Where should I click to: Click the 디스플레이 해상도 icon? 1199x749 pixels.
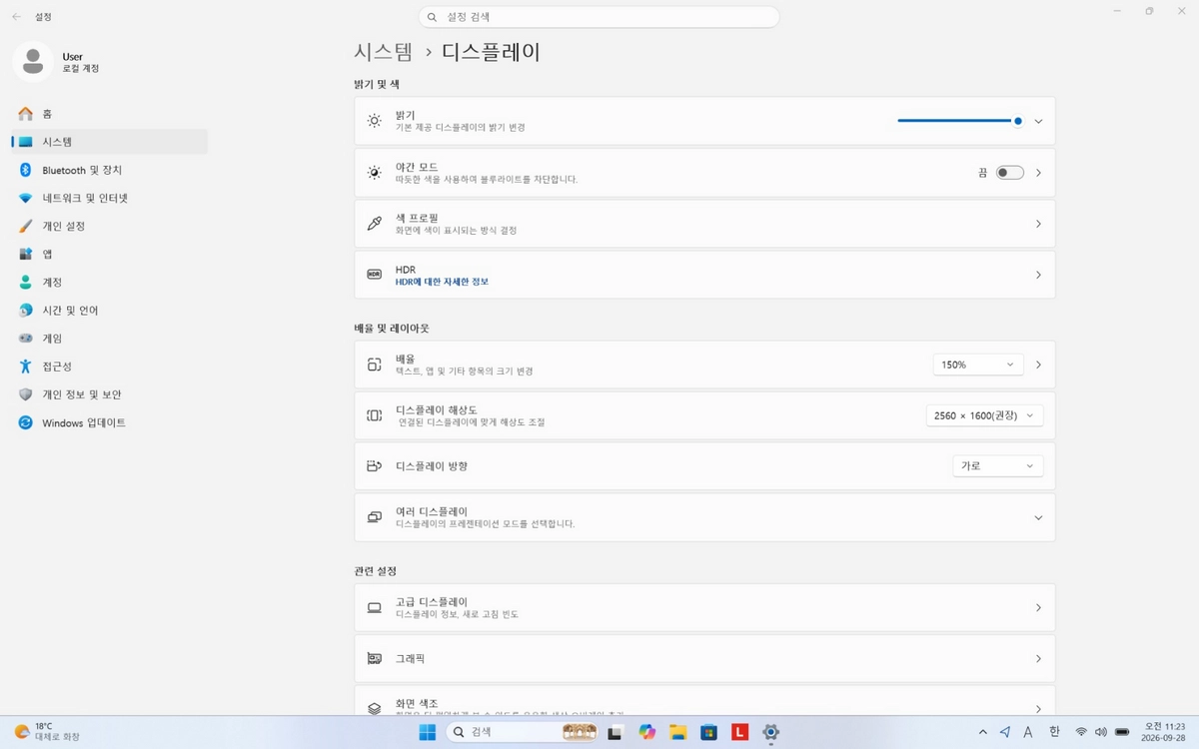(x=374, y=415)
